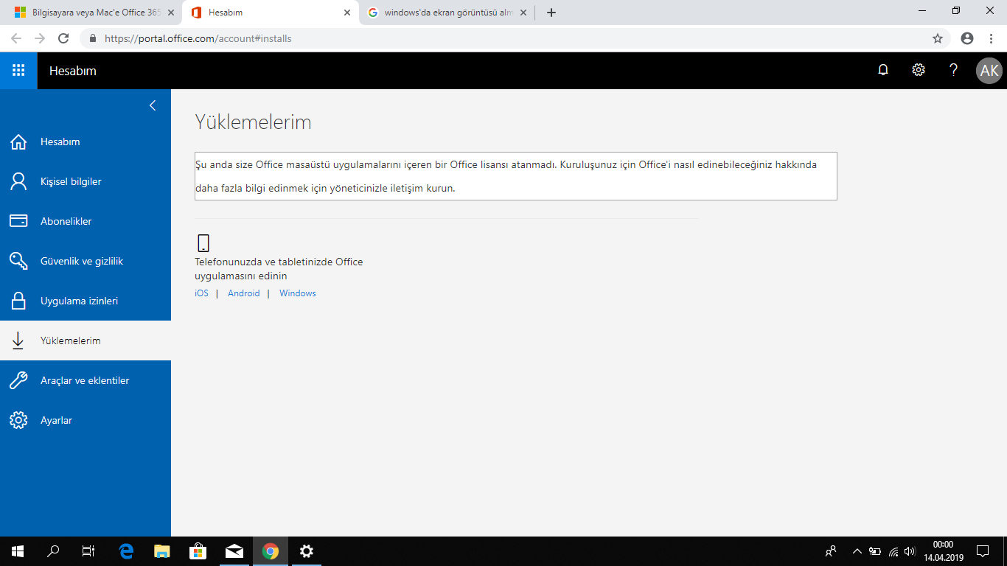This screenshot has height=566, width=1007.
Task: Close the Hesabım browser tab
Action: (347, 13)
